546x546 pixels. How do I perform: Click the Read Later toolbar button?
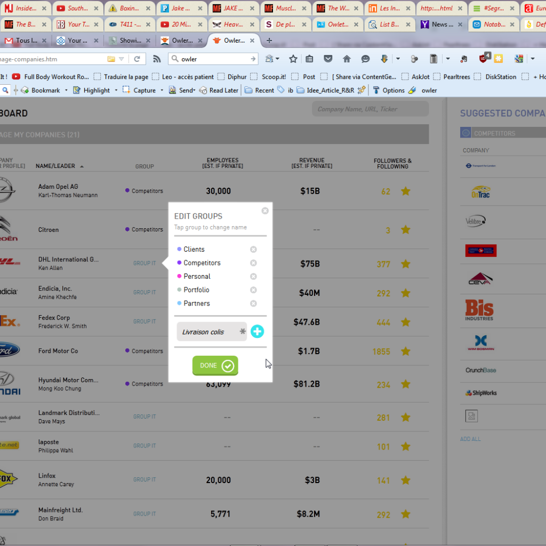coord(219,91)
